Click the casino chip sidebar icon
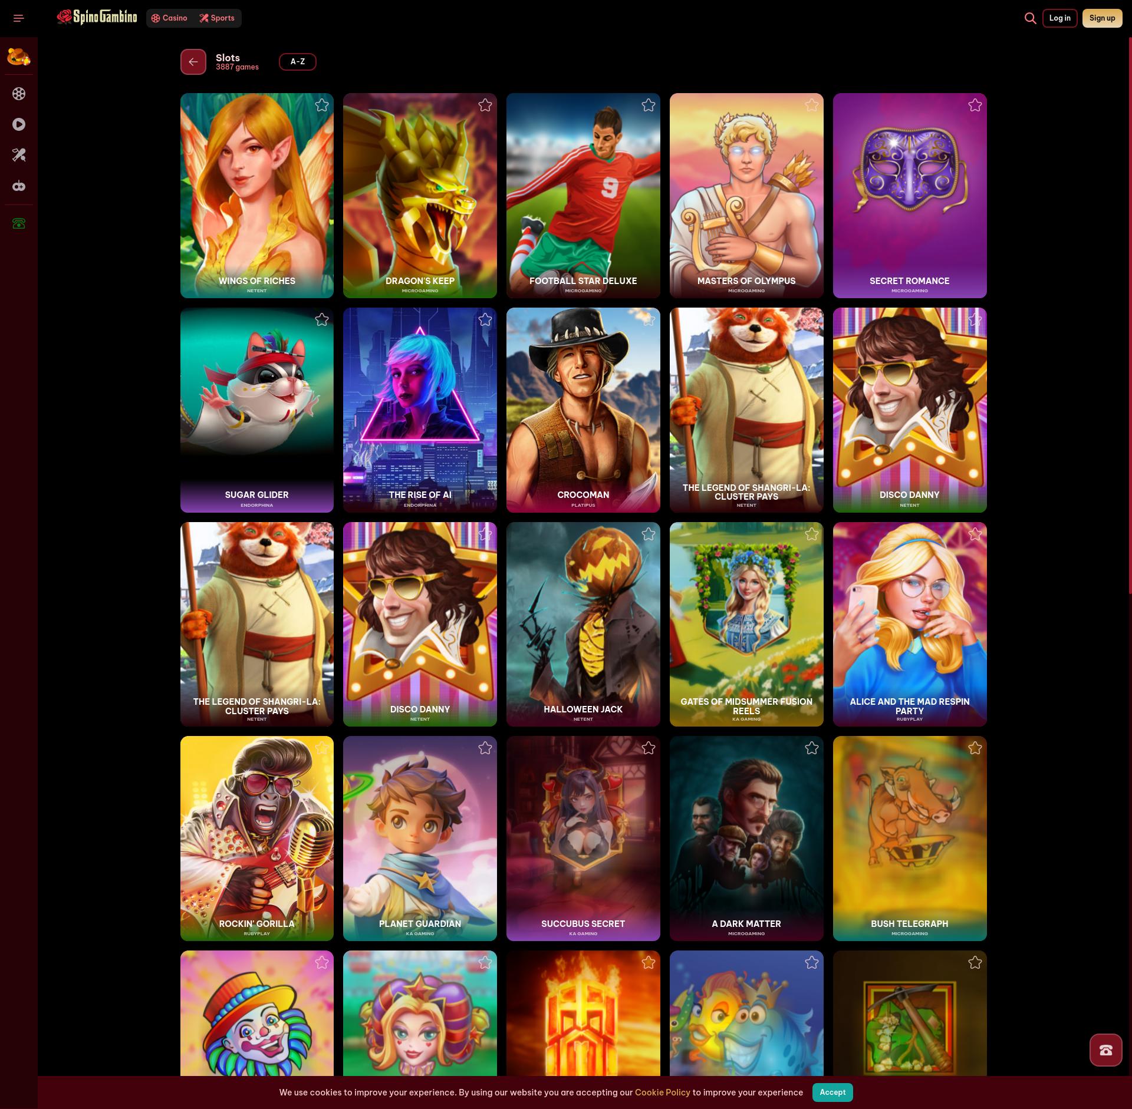This screenshot has height=1109, width=1132. point(19,94)
